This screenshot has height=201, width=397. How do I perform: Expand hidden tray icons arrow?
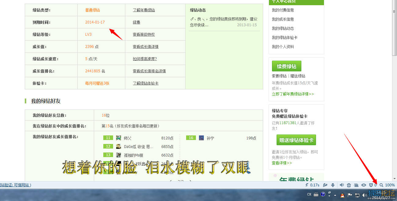pos(335,195)
